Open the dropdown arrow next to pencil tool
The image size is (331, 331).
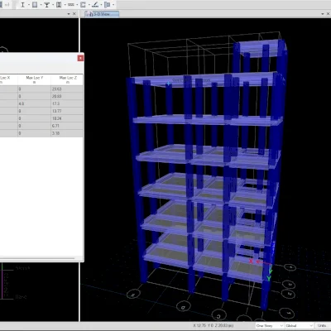tap(101, 5)
